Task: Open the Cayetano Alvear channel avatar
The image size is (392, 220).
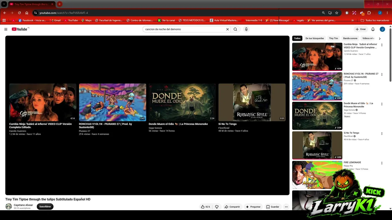Action: coord(9,207)
